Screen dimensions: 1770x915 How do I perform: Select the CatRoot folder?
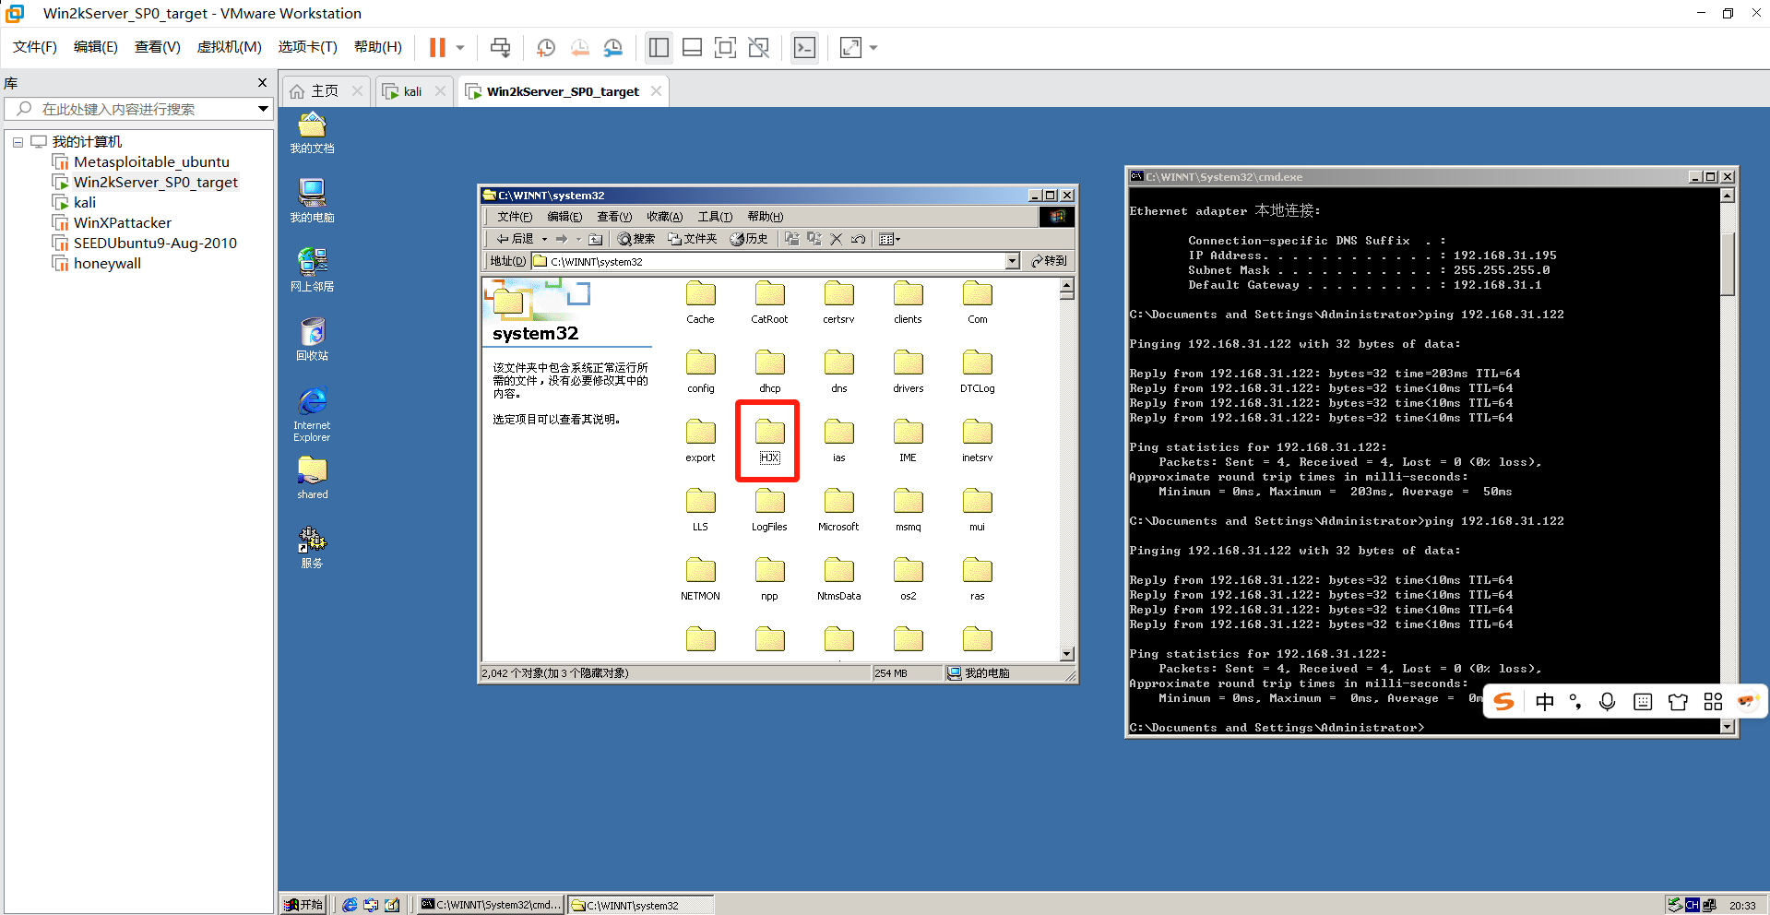(769, 303)
